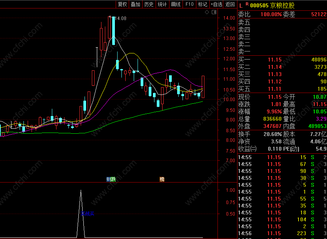Select the 卖一 order row
This screenshot has height=239, width=327.
pos(282,51)
